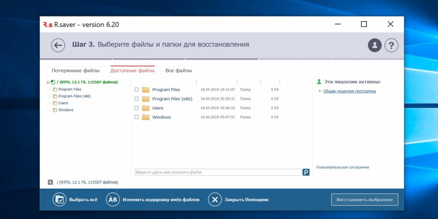Select Users in the folder tree
This screenshot has height=219, width=438.
pos(63,103)
